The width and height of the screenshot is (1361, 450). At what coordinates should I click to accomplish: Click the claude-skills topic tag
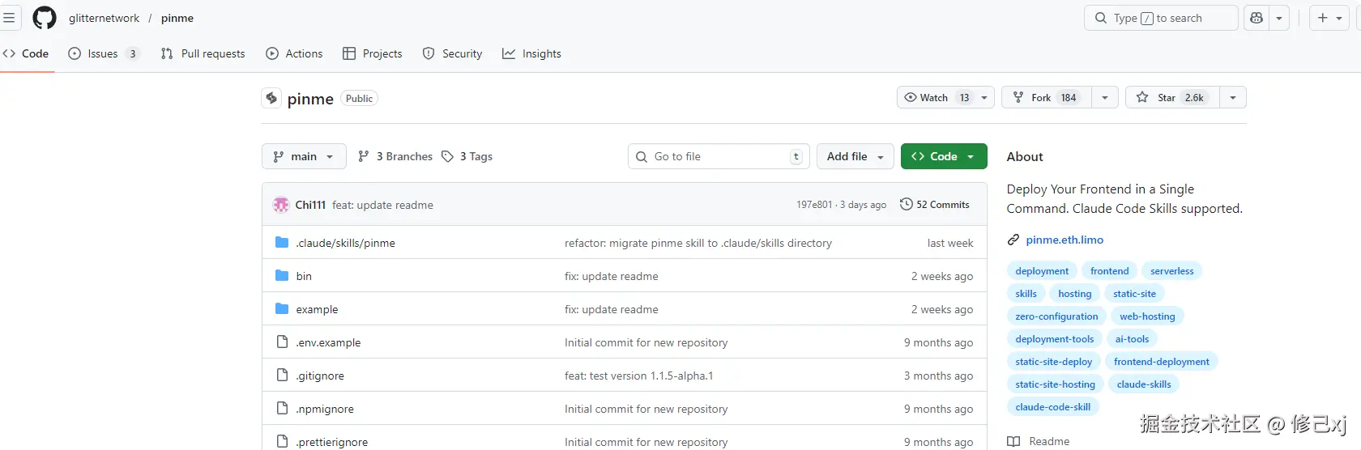tap(1144, 384)
